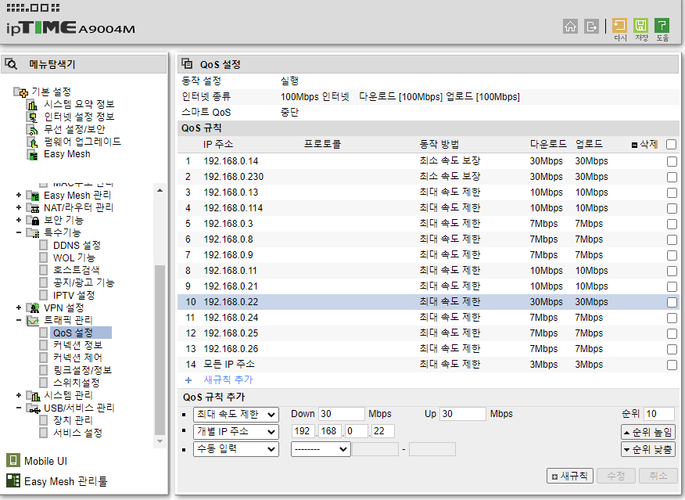Open the 최대 속도 제한 dropdown

[x=236, y=414]
